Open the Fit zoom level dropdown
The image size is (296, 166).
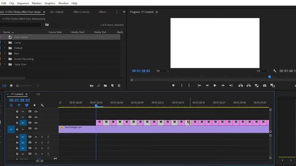click(x=162, y=71)
